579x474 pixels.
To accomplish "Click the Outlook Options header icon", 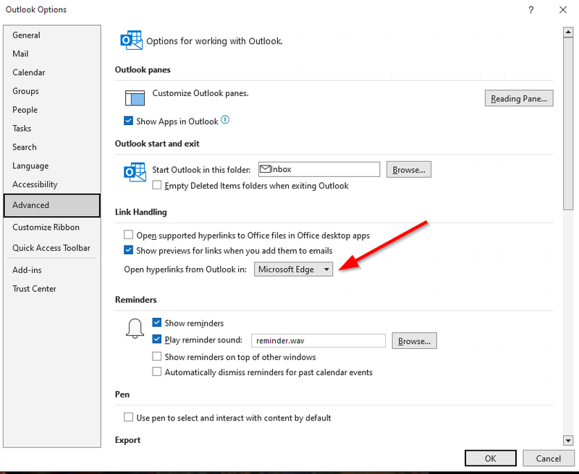I will 131,40.
